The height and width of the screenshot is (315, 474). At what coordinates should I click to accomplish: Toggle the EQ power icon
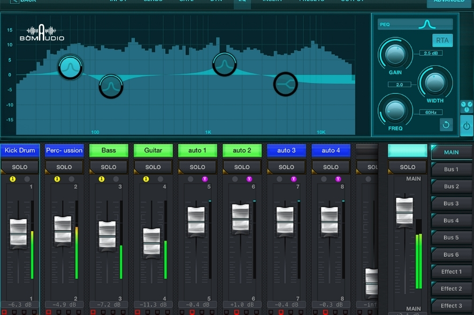[467, 126]
